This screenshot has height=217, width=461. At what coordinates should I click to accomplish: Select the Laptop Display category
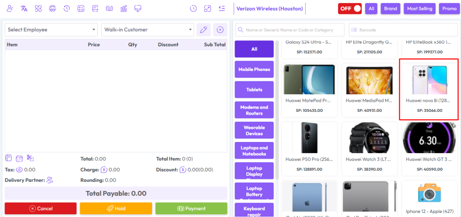point(254,171)
